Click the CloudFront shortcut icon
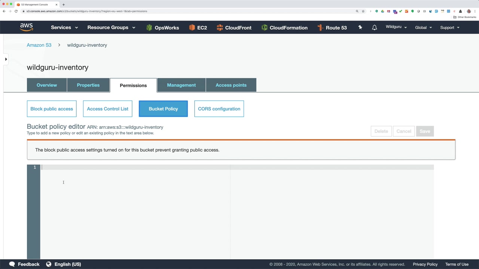Screen dimensions: 479x269 point(220,28)
